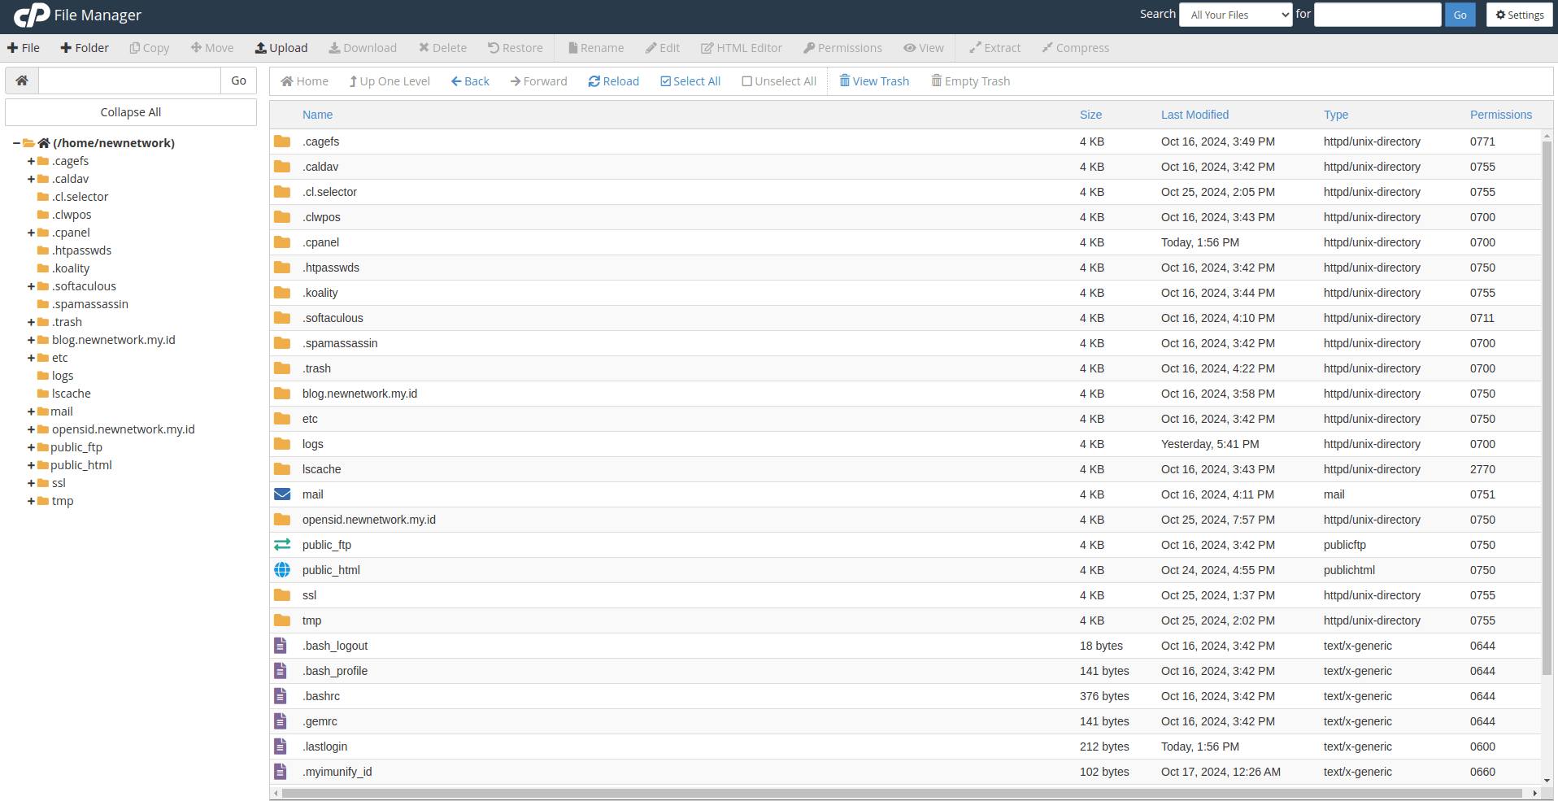Open the HTML Editor tool

point(741,47)
